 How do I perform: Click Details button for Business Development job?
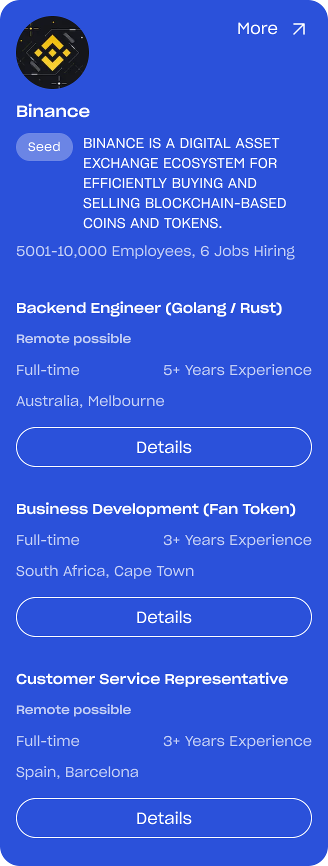point(164,617)
